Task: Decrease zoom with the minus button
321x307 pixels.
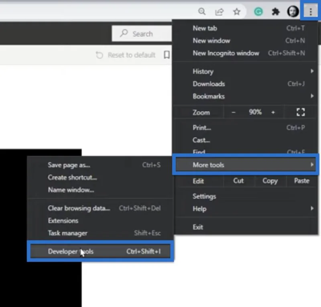Action: [234, 112]
